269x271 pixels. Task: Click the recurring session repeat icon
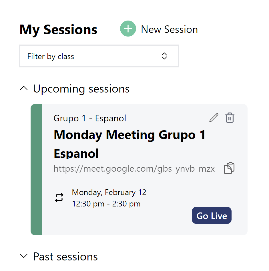pyautogui.click(x=59, y=198)
